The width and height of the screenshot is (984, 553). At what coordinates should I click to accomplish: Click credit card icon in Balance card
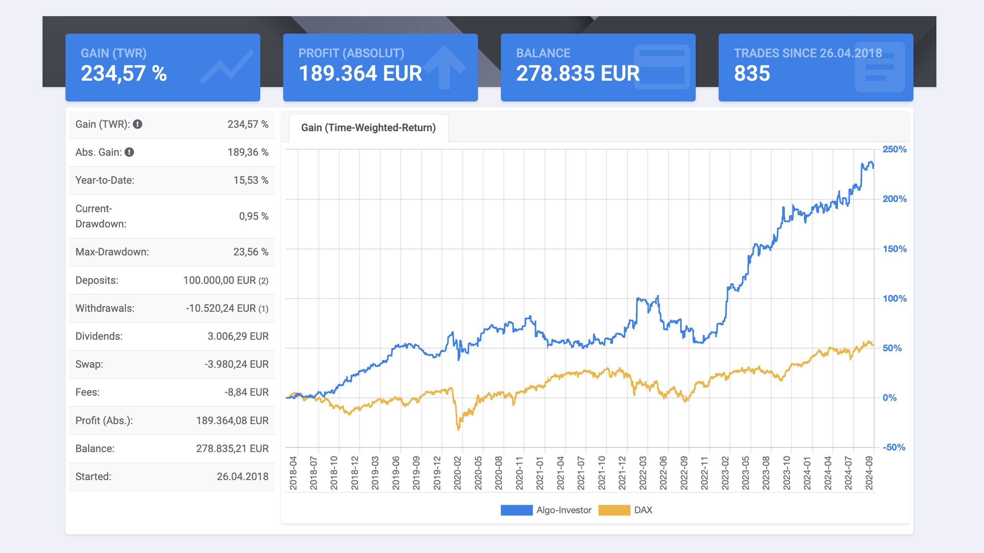[662, 67]
